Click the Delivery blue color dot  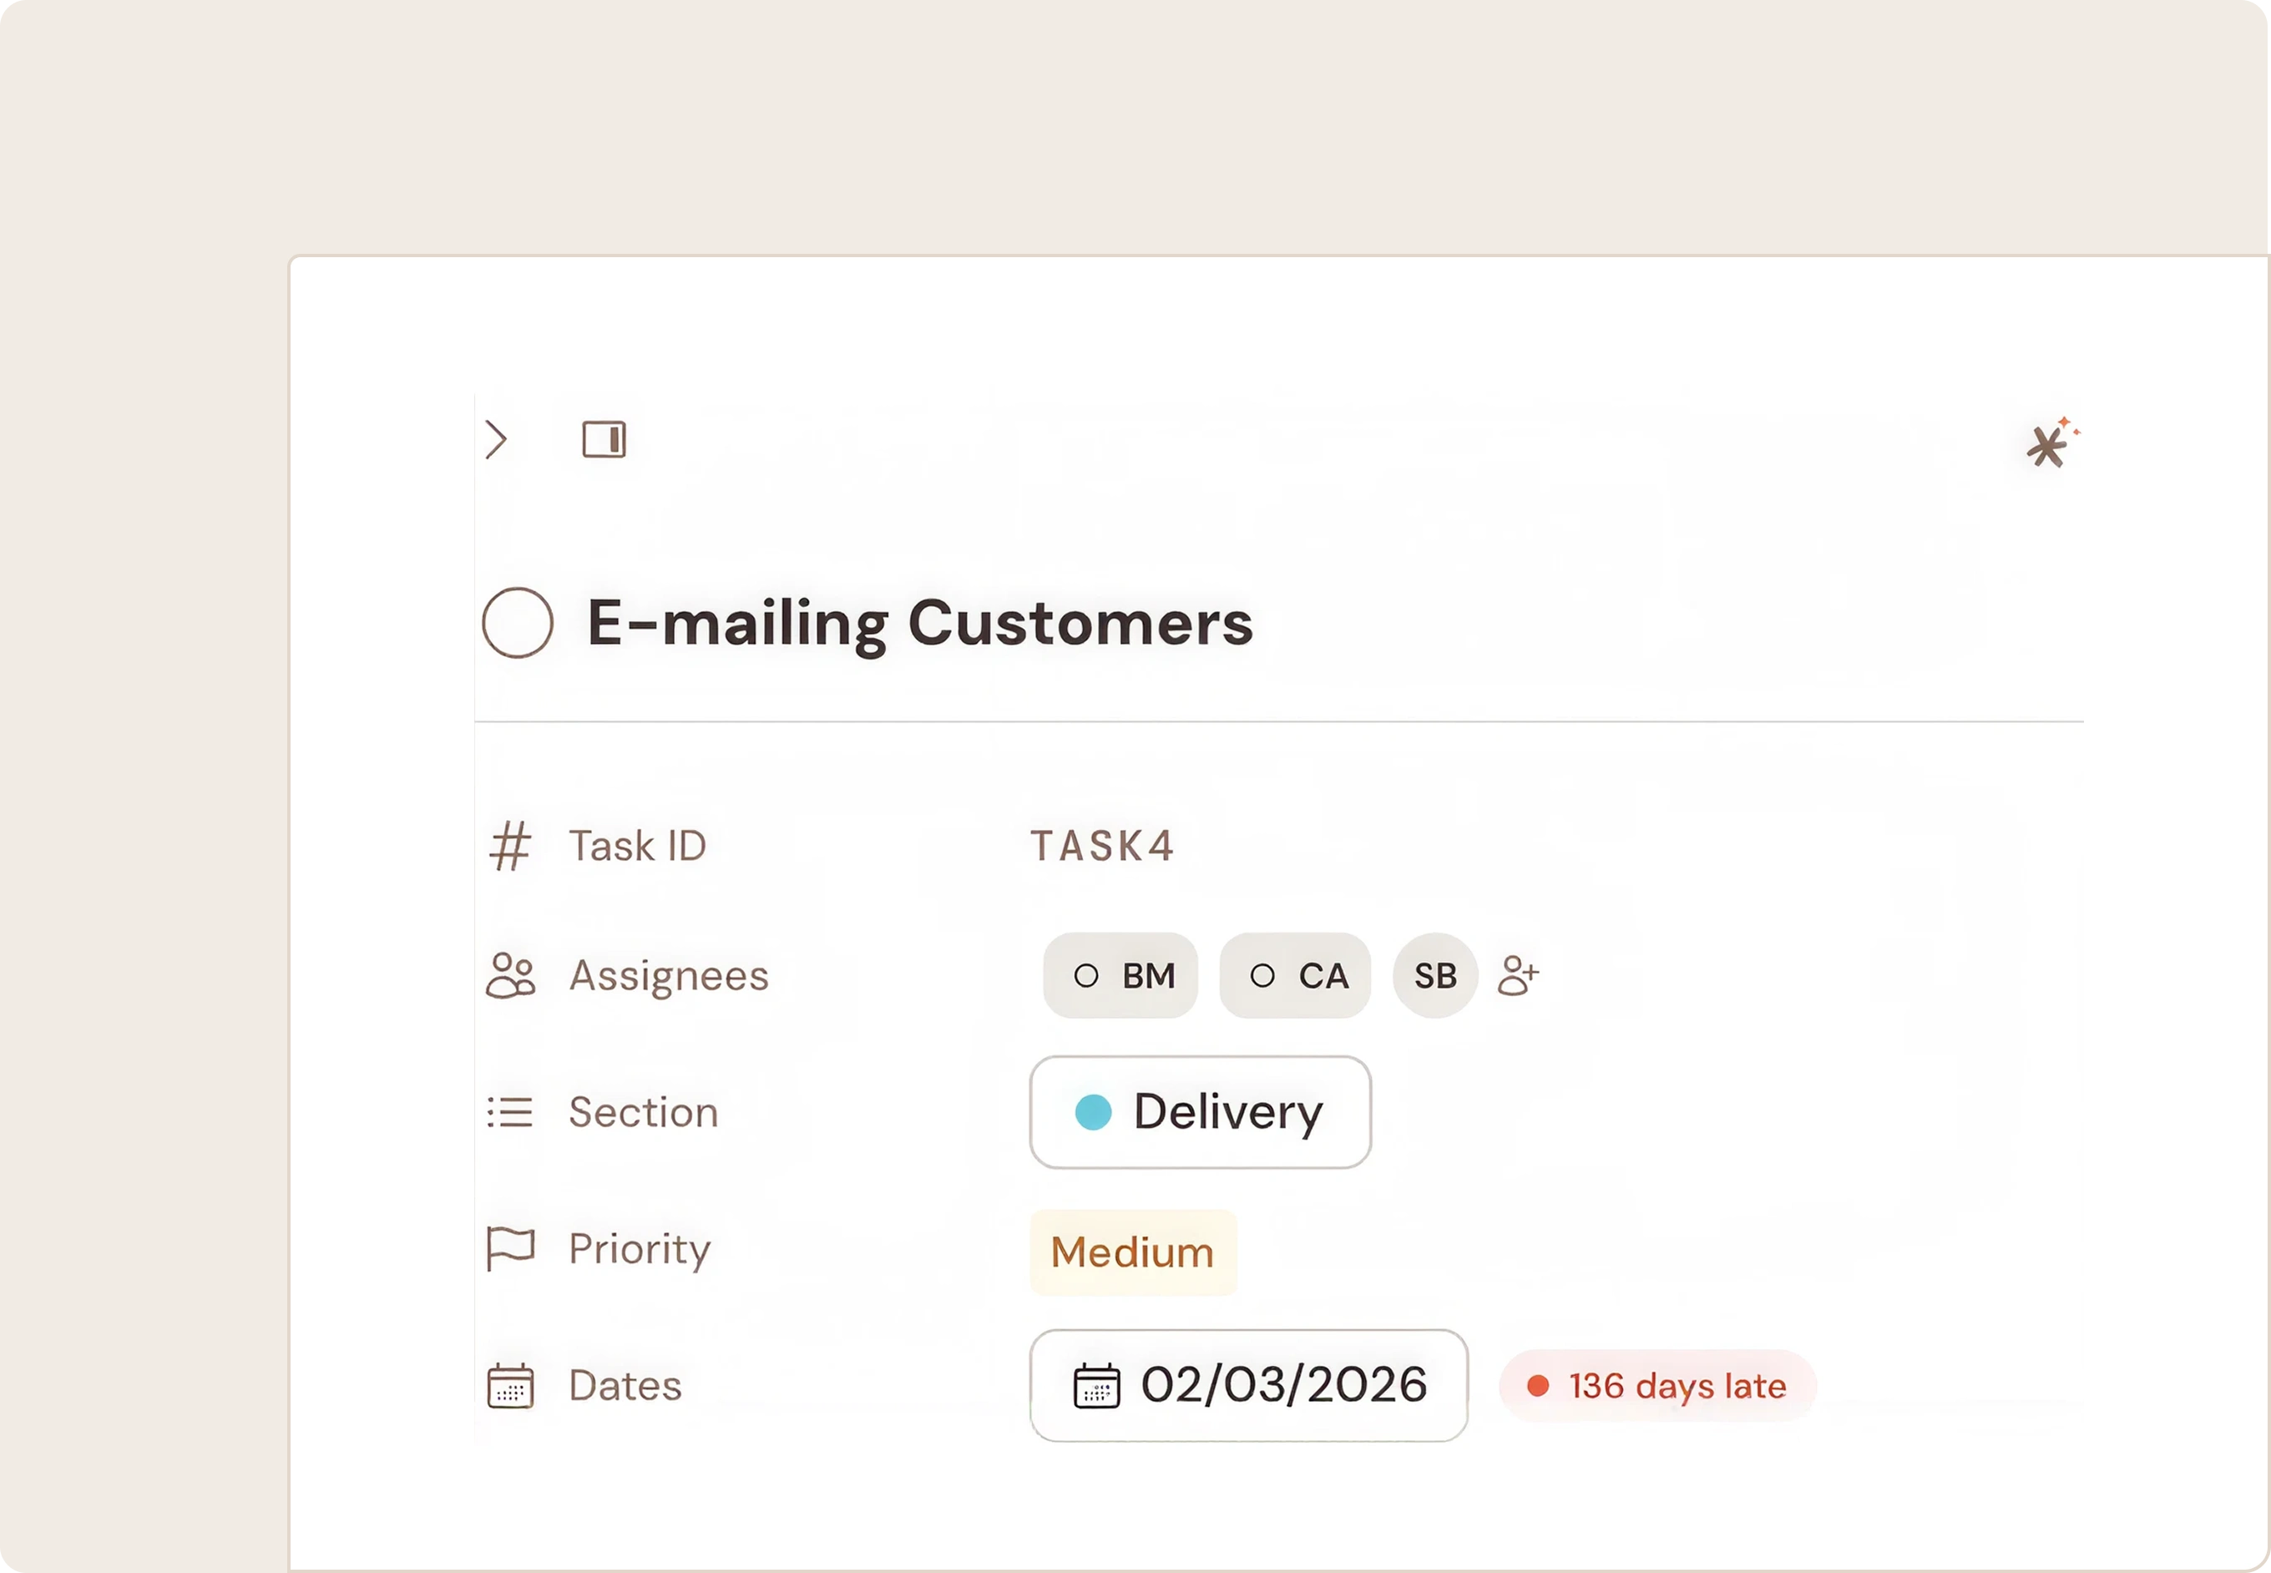point(1093,1112)
